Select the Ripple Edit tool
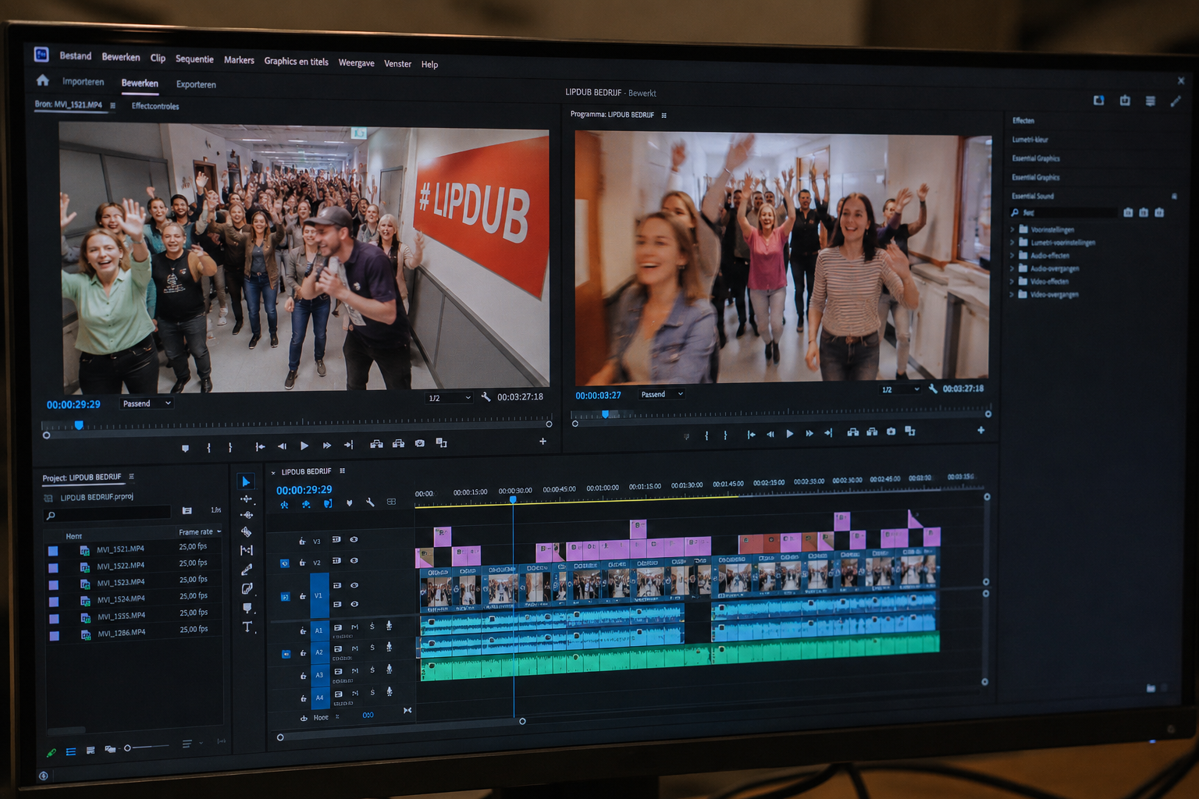Screen dimensions: 1199x799 tap(247, 515)
